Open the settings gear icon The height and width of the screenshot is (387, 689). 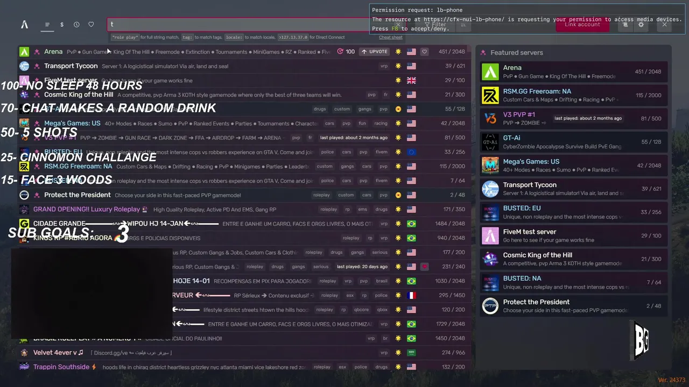tap(641, 24)
